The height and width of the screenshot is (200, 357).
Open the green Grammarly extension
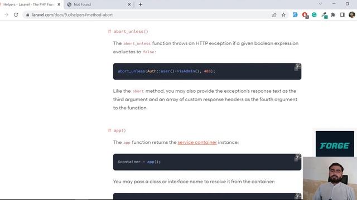tap(314, 15)
